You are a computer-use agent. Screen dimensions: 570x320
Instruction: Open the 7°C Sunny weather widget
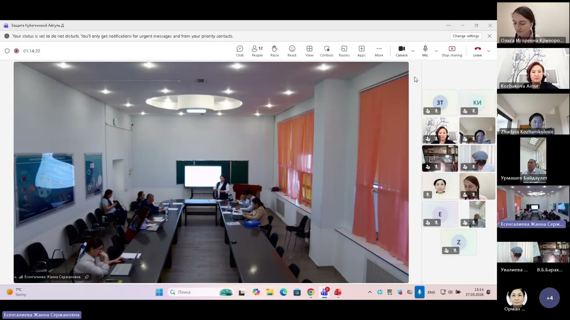[x=16, y=292]
